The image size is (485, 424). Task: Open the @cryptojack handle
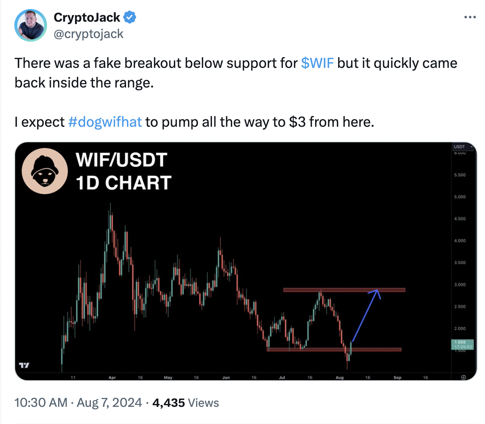(88, 34)
